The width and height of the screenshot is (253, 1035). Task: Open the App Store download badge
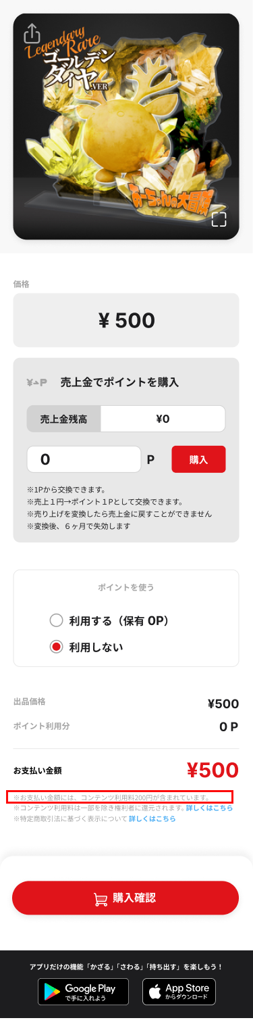point(179,992)
